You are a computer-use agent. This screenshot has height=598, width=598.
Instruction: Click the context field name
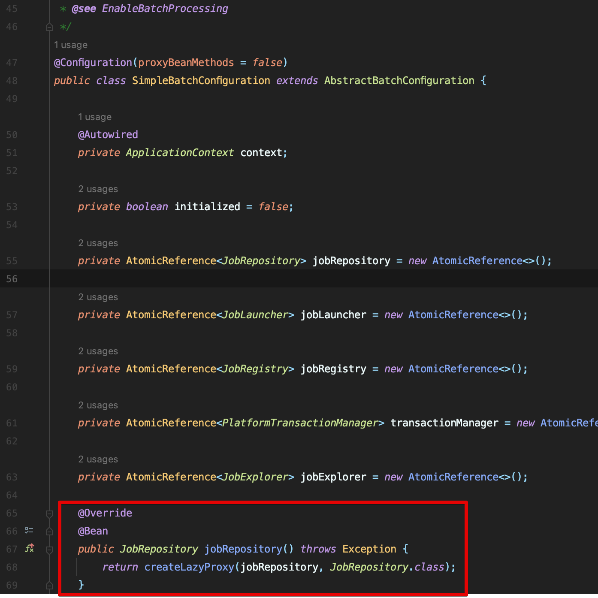coord(261,153)
